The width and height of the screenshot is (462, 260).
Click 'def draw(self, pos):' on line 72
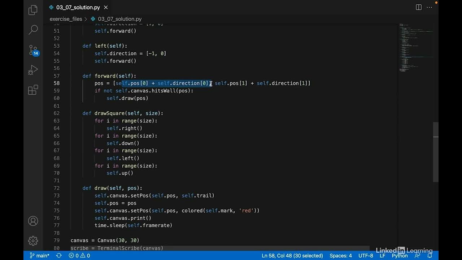click(112, 188)
